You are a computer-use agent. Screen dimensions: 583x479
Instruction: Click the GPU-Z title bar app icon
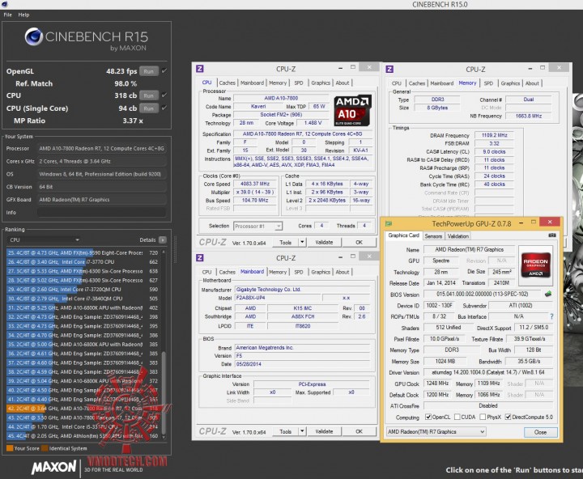point(389,223)
